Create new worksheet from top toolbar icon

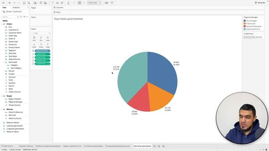click(35, 3)
